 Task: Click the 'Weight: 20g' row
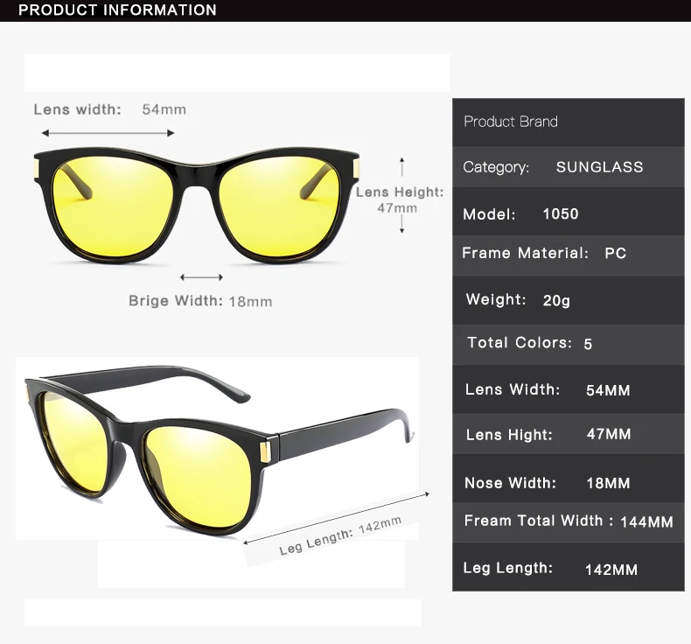coord(568,301)
